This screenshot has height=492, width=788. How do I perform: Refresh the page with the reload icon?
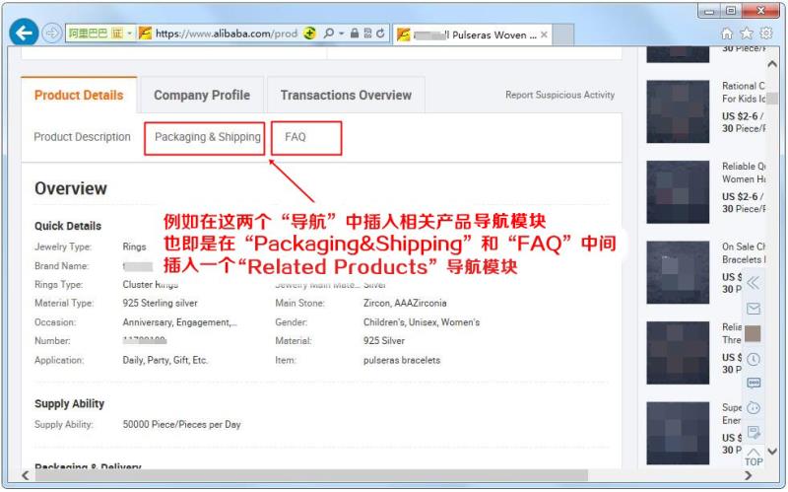pos(380,34)
